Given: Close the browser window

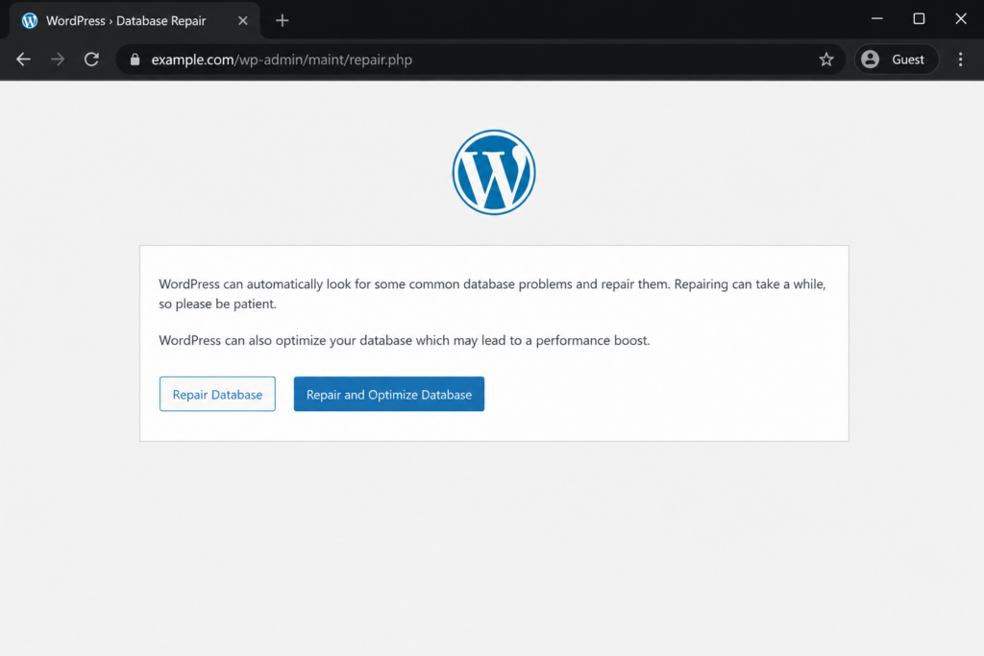Looking at the screenshot, I should pyautogui.click(x=961, y=19).
